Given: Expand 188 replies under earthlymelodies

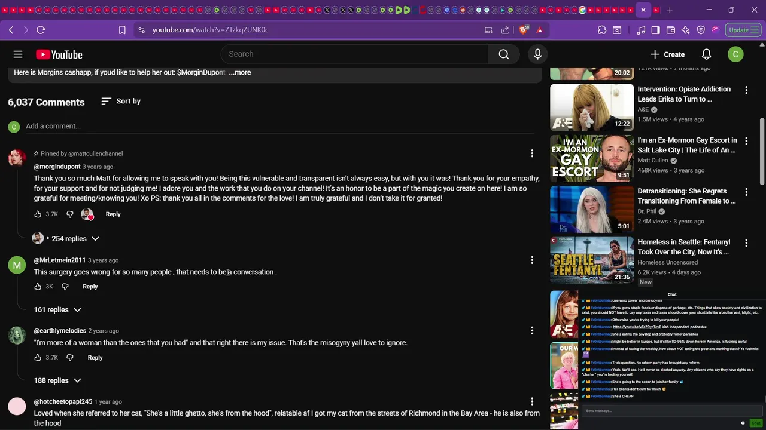Looking at the screenshot, I should [57, 380].
